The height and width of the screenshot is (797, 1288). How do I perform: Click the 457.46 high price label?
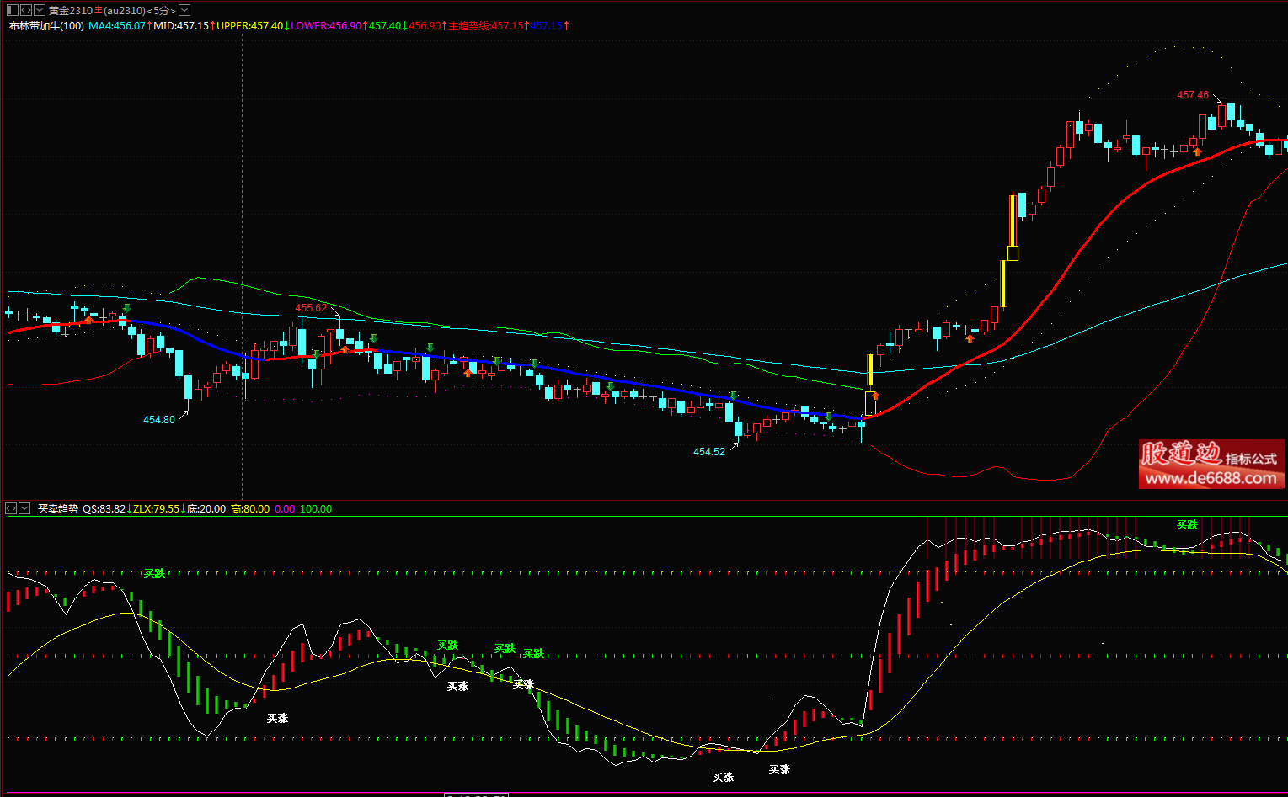click(x=1193, y=95)
